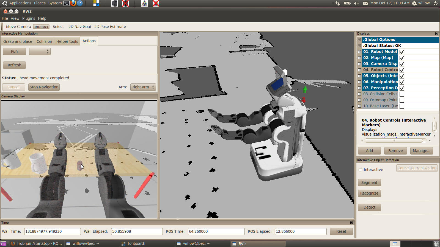Image resolution: width=440 pixels, height=247 pixels.
Task: Click the ROS Time input field
Action: click(216, 231)
